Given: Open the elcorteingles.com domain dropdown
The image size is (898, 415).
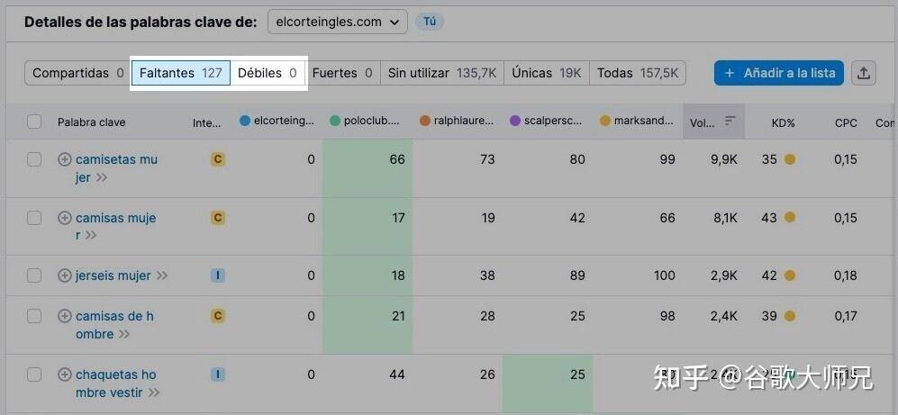Looking at the screenshot, I should [337, 22].
